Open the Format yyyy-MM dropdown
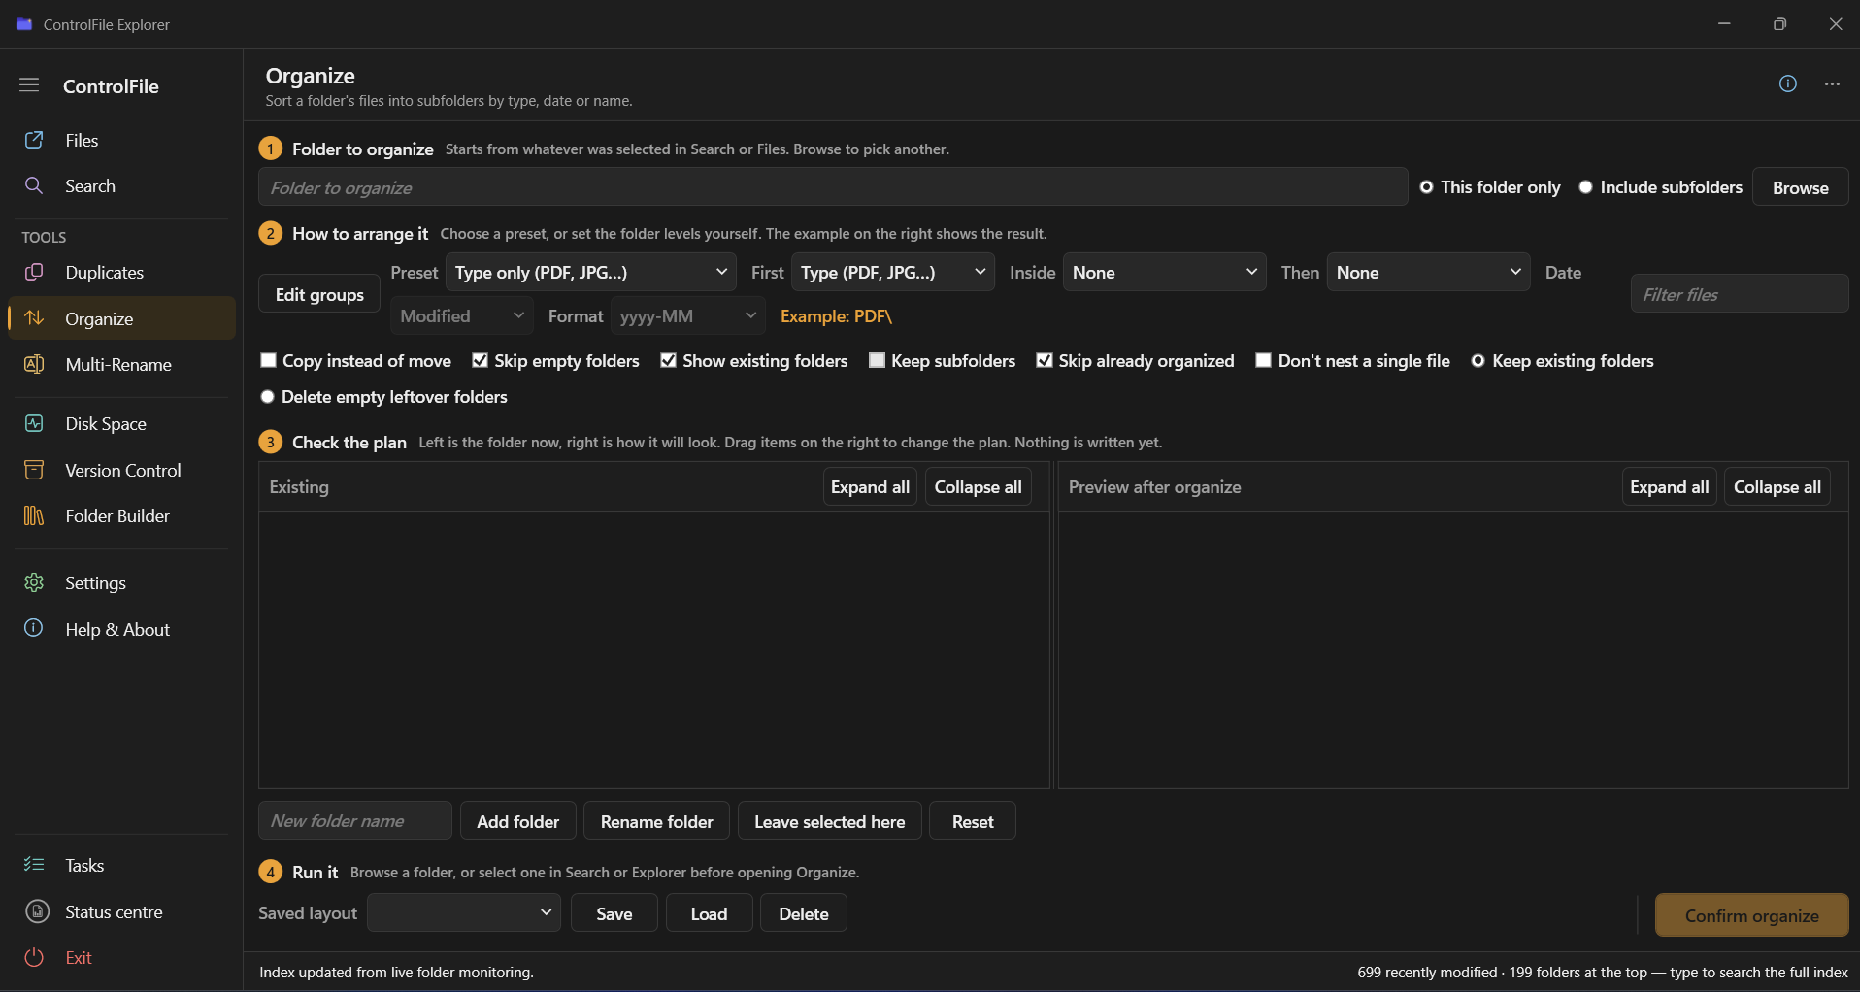 click(x=687, y=316)
